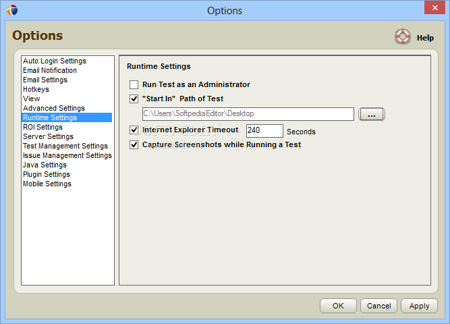Close the Options dialog window
The image size is (450, 324).
point(434,7)
